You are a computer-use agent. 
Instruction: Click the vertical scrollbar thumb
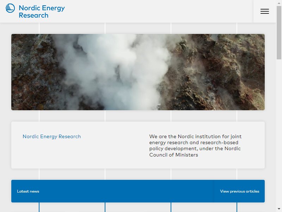[279, 33]
